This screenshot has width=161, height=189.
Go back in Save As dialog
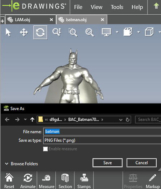point(7,120)
